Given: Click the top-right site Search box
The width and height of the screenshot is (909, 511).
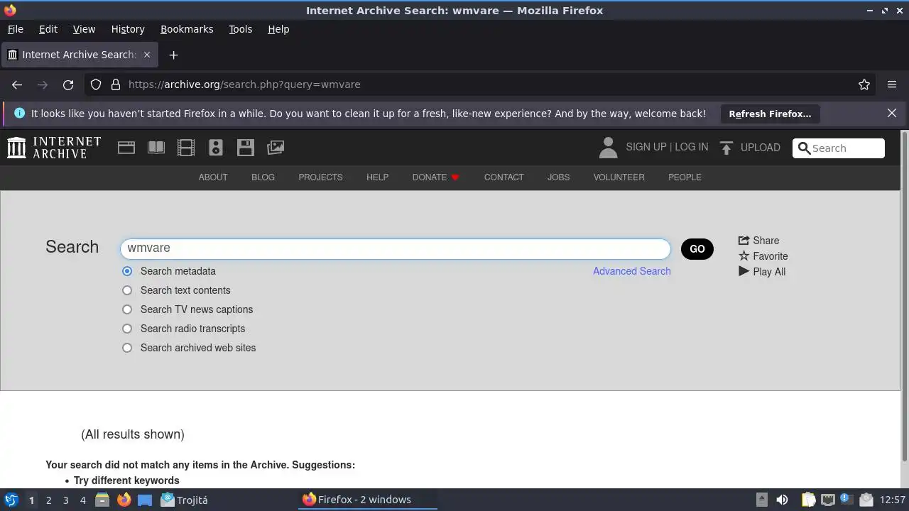Looking at the screenshot, I should pyautogui.click(x=839, y=148).
